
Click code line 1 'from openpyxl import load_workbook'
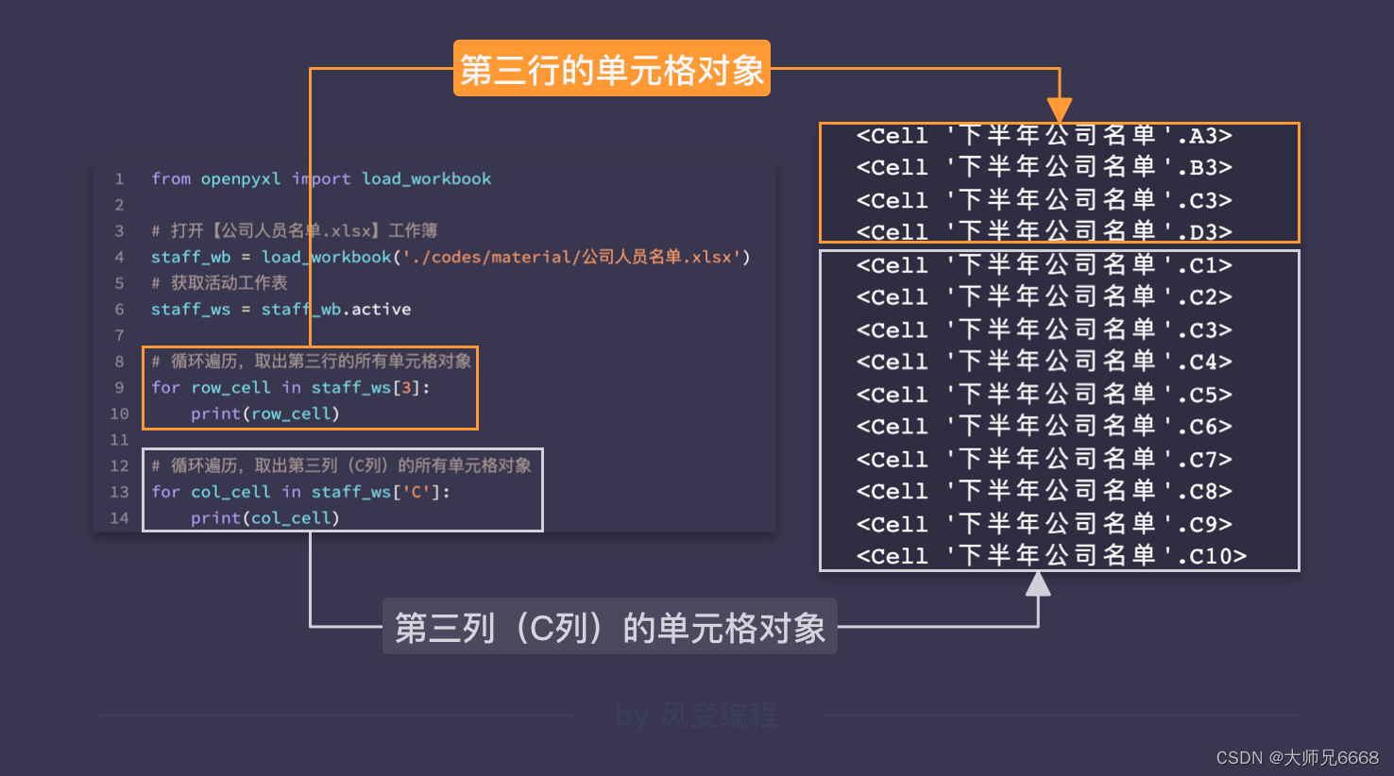[x=321, y=178]
